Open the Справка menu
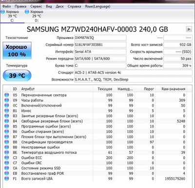The height and width of the screenshot is (188, 195). pos(74,6)
